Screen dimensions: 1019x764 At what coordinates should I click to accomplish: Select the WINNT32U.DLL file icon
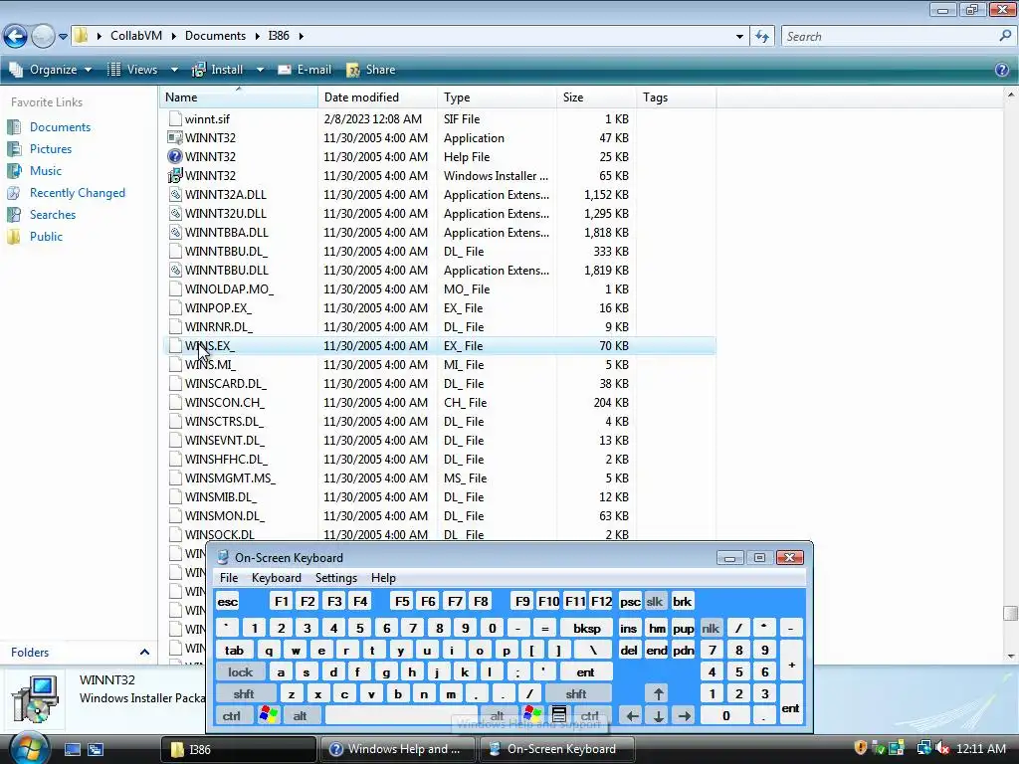coord(175,213)
